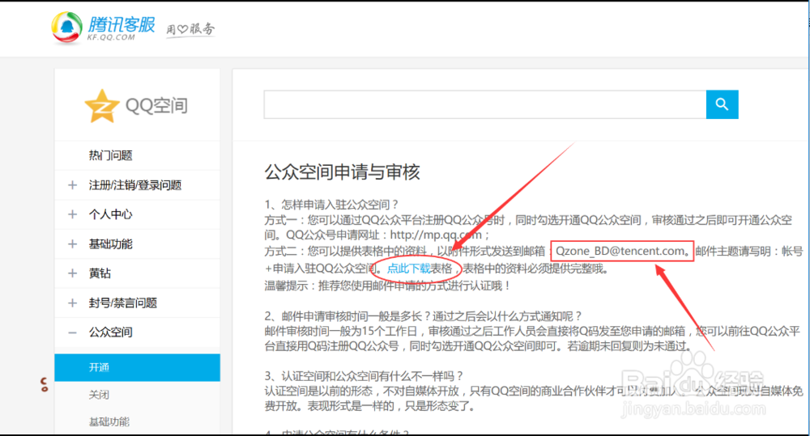The height and width of the screenshot is (436, 810).
Task: Select 黄钻 in the sidebar
Action: [100, 273]
